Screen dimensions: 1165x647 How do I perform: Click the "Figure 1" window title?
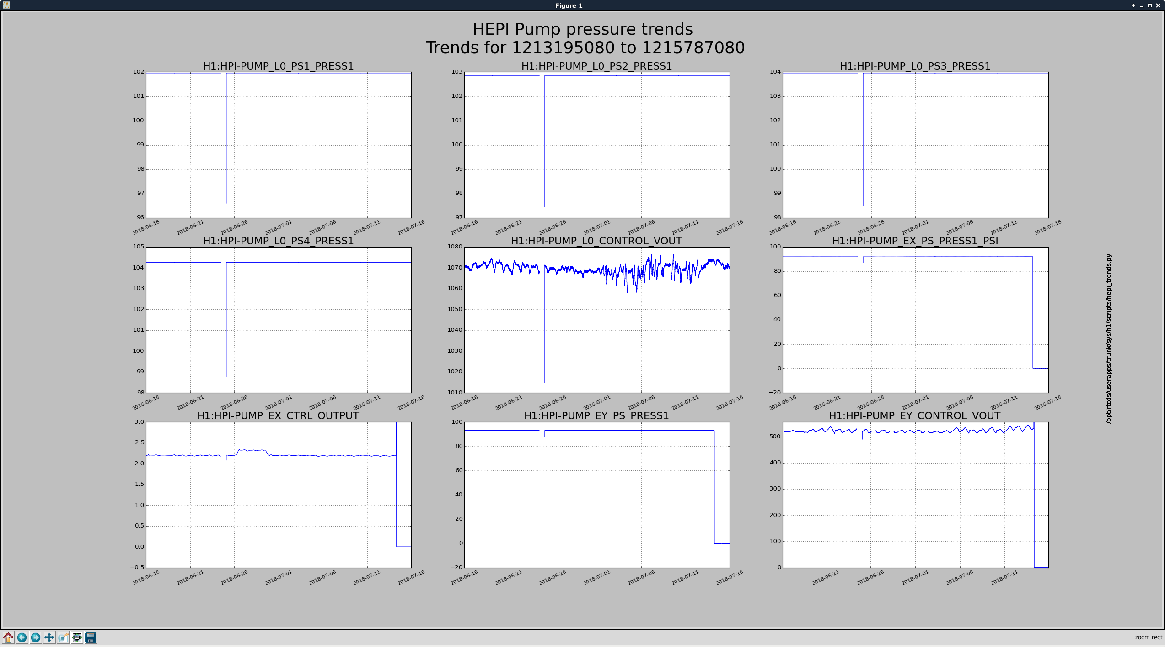coord(569,5)
